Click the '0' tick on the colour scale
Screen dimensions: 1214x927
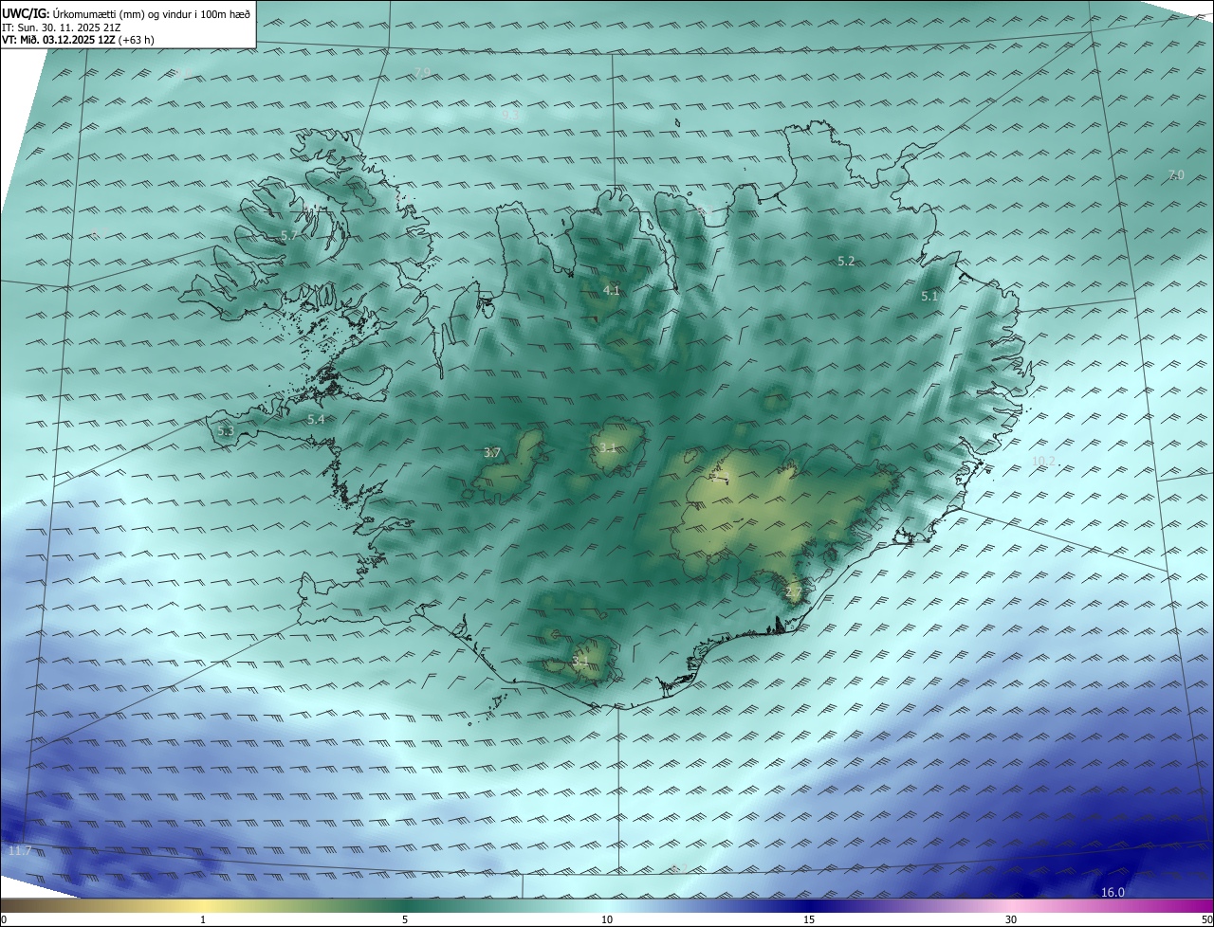point(4,919)
